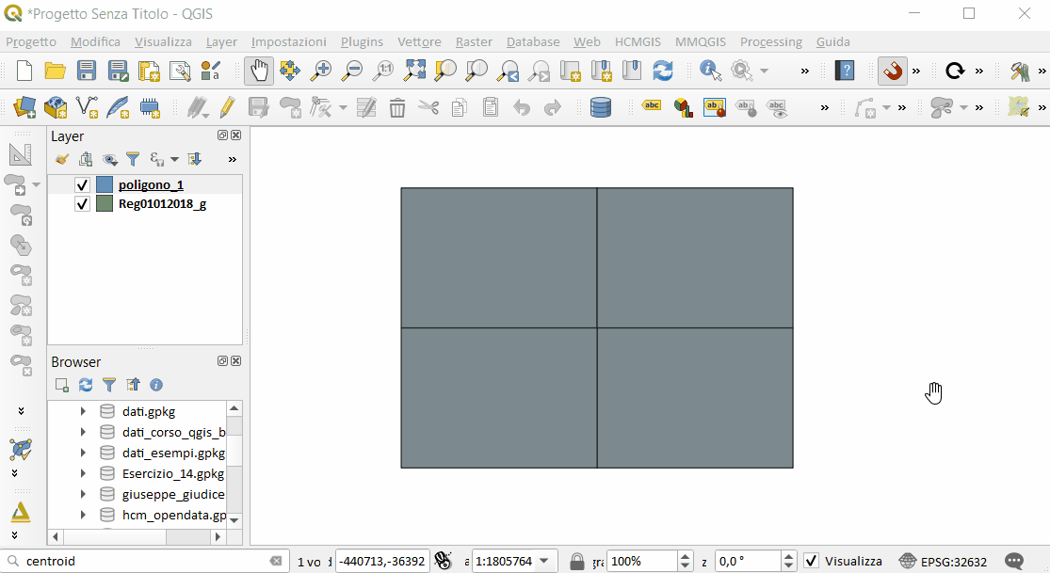Expand the dati.gpkg browser entry

(83, 411)
